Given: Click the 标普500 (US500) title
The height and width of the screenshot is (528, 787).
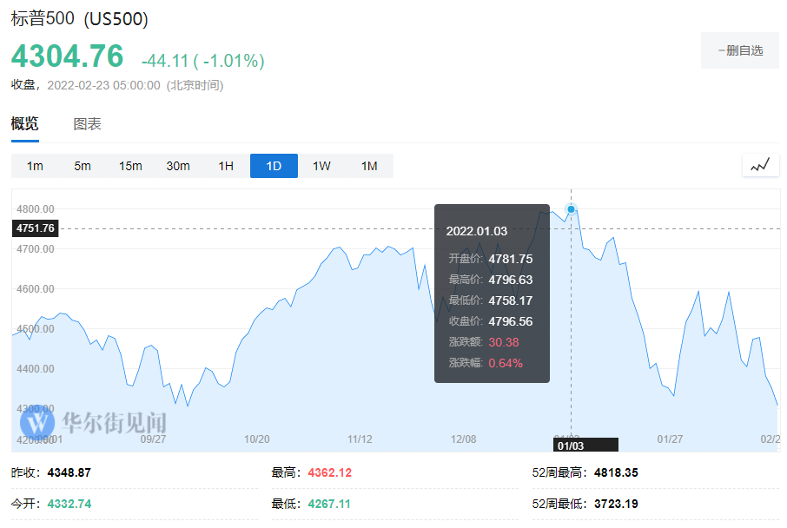Looking at the screenshot, I should tap(80, 19).
